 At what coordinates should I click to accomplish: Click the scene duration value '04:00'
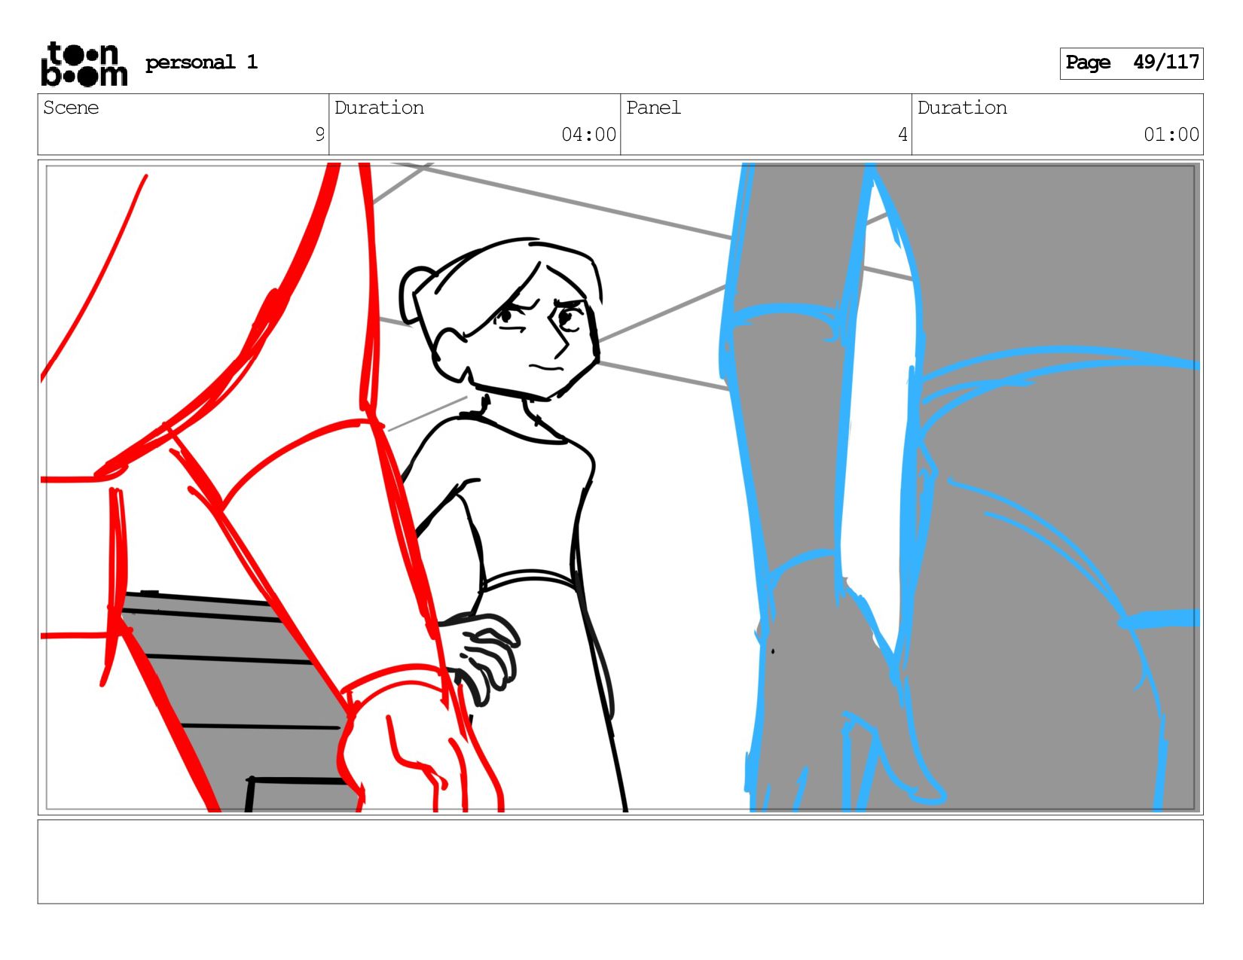coord(588,135)
